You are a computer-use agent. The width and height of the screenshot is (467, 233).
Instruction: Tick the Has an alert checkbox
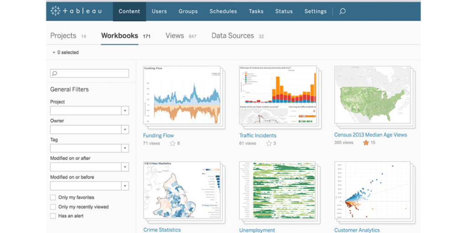point(53,216)
